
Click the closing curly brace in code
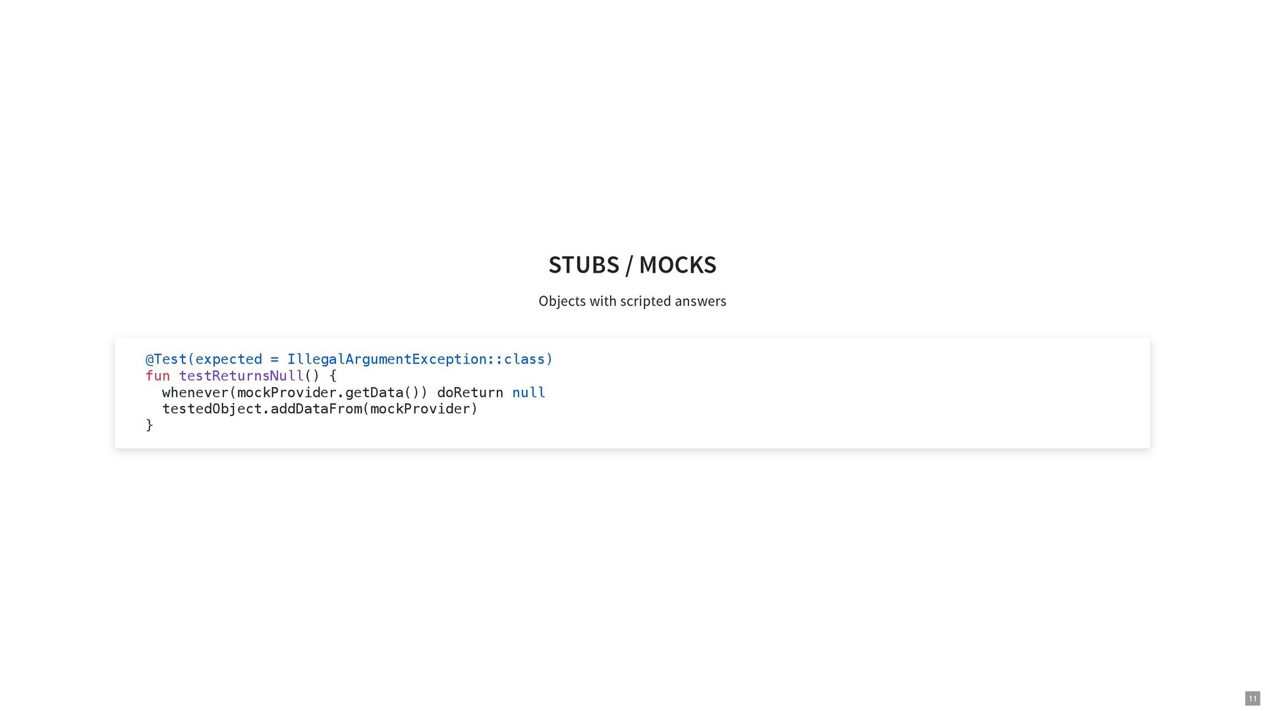point(150,425)
